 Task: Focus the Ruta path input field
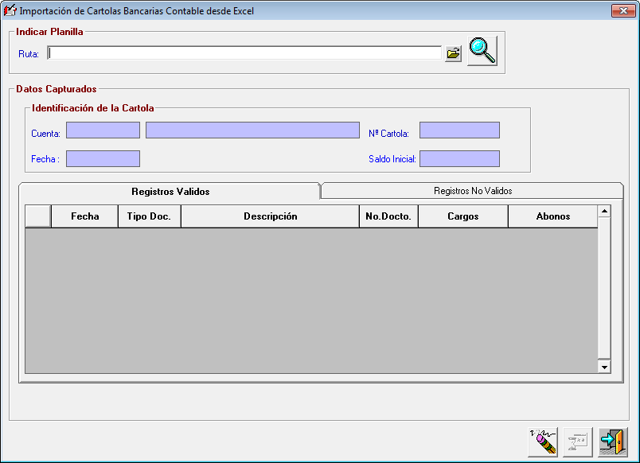[x=244, y=53]
